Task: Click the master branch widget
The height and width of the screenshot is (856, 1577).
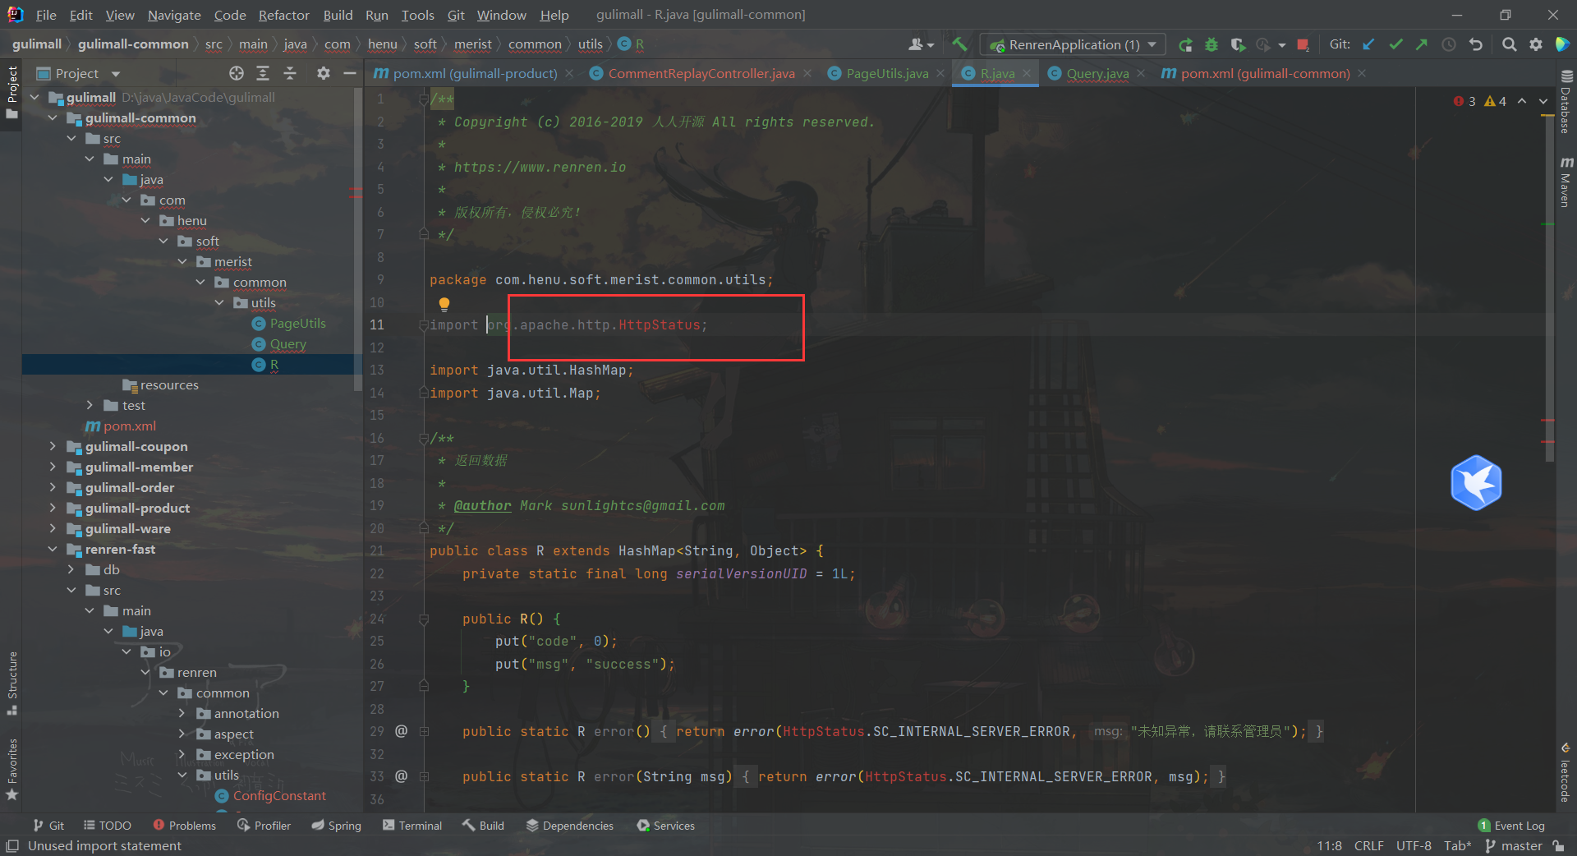Action: [x=1514, y=846]
